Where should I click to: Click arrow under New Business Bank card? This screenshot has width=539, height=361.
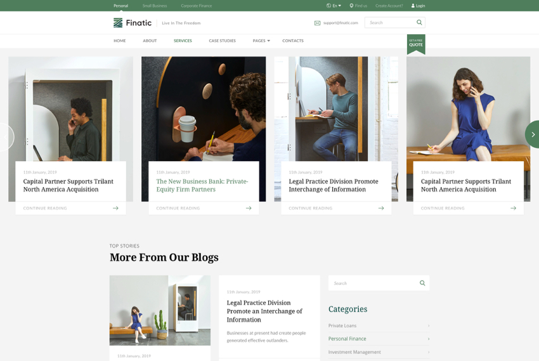(249, 208)
